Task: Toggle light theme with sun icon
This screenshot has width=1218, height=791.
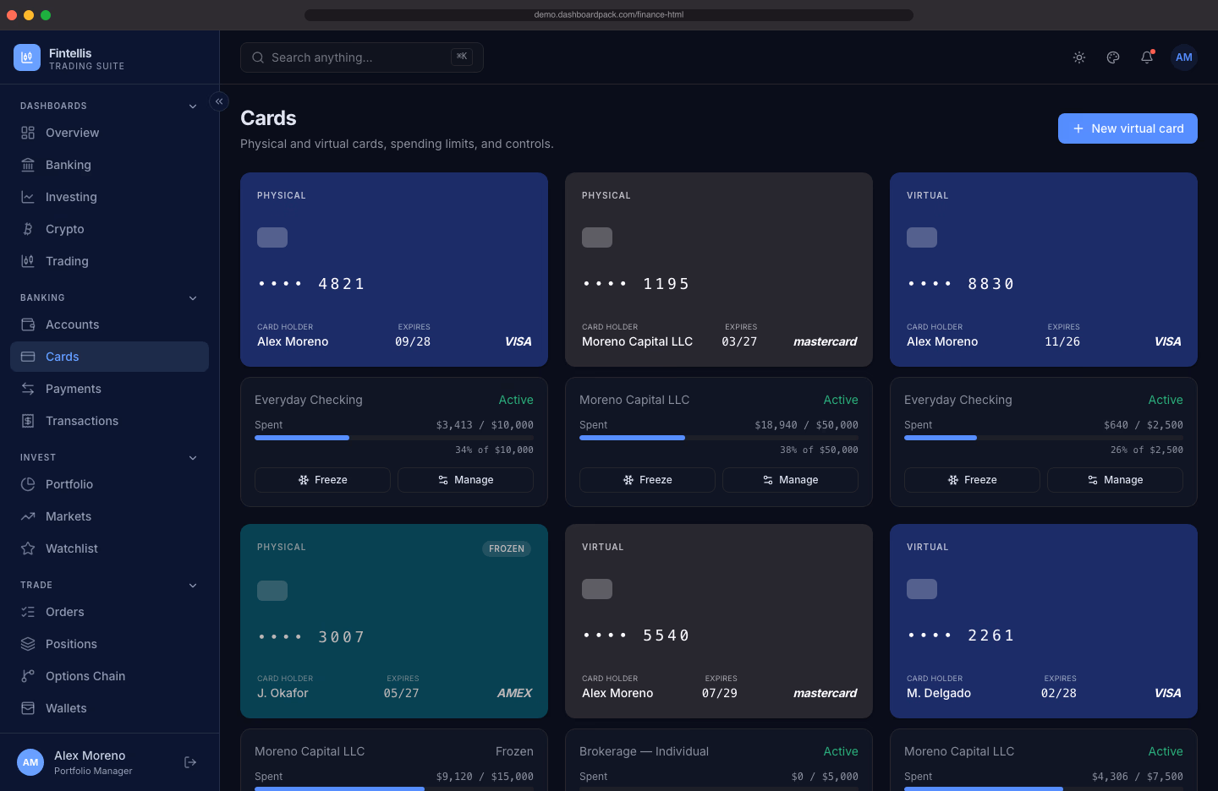Action: [1079, 57]
